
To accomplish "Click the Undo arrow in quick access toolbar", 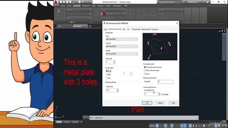I will [83, 2].
